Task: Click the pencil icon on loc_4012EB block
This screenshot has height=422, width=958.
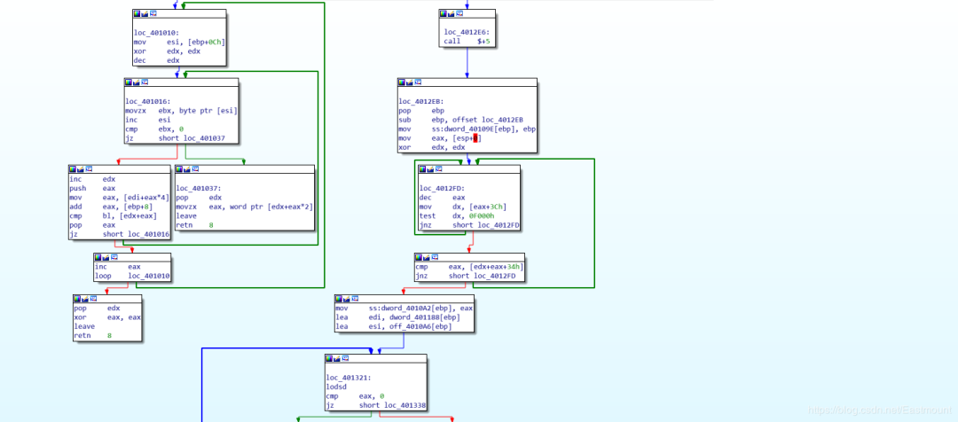Action: click(x=412, y=83)
